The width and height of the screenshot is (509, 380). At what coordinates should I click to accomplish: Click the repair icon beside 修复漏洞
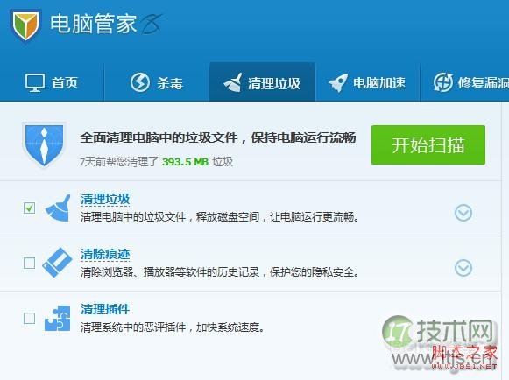pos(443,82)
